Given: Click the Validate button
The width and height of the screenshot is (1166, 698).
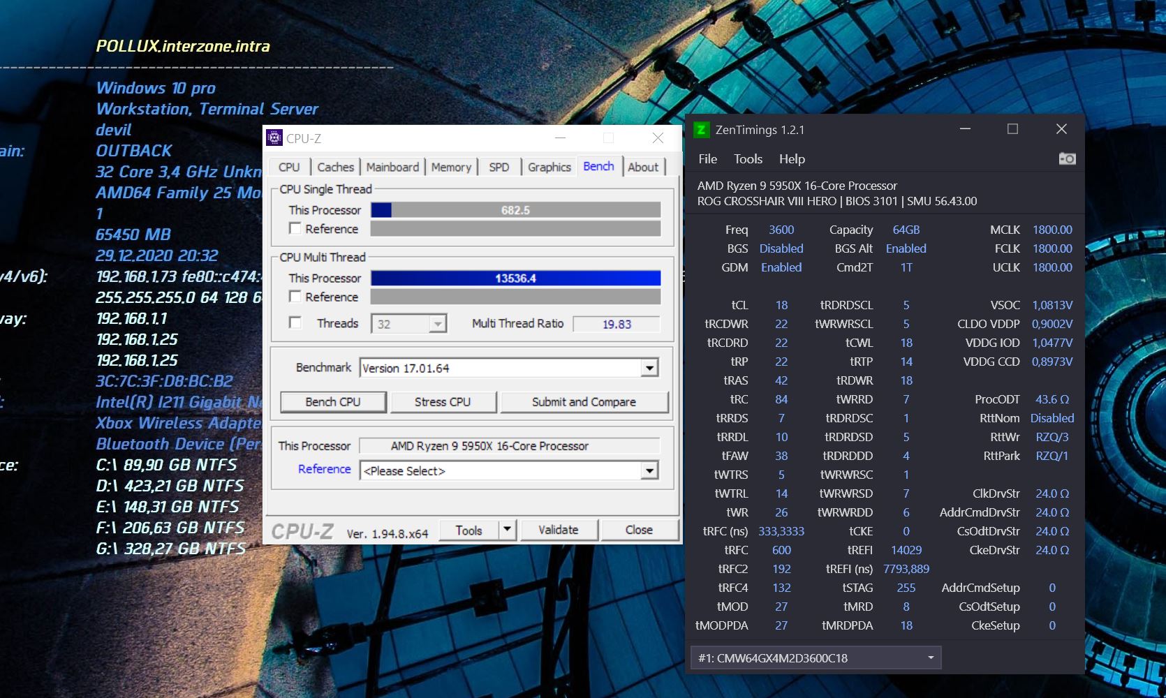Looking at the screenshot, I should 559,530.
